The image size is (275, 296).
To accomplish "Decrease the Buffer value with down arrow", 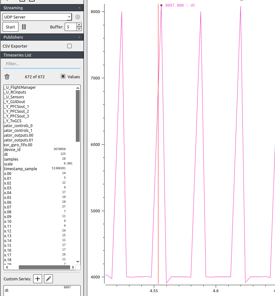I will 79,29.
